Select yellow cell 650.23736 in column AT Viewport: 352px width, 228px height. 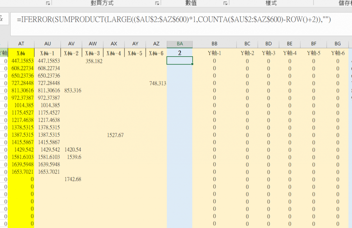[x=21, y=76]
